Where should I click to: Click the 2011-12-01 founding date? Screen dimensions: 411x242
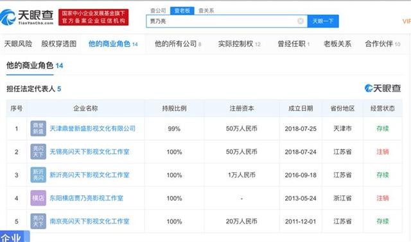[301, 222]
